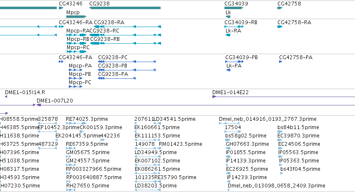
Task: Select EST GM24557.5prime
Action: pyautogui.click(x=88, y=161)
